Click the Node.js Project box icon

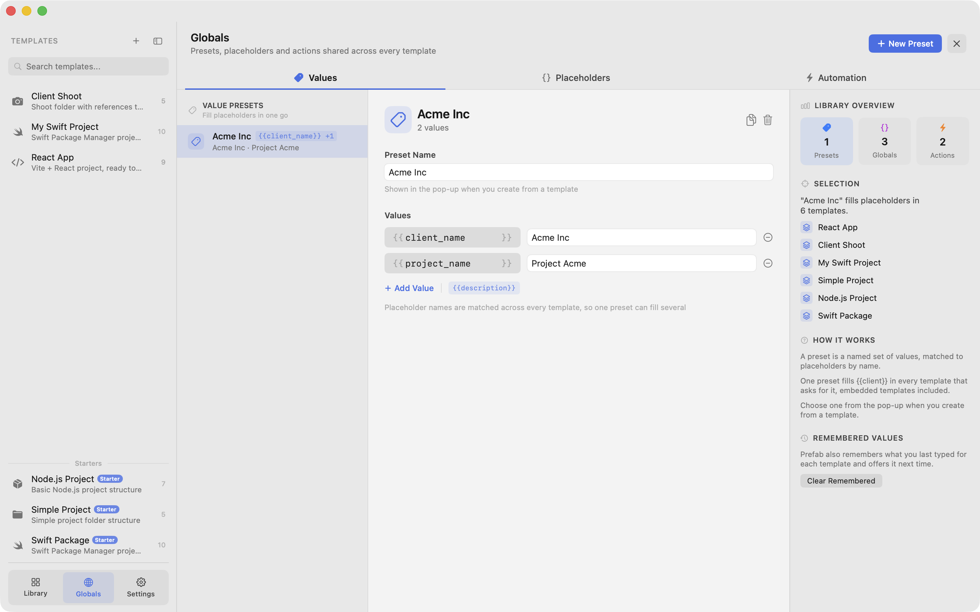coord(17,484)
